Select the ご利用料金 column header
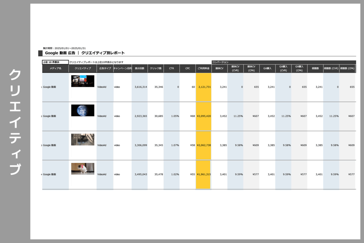364x243 pixels. [x=203, y=68]
